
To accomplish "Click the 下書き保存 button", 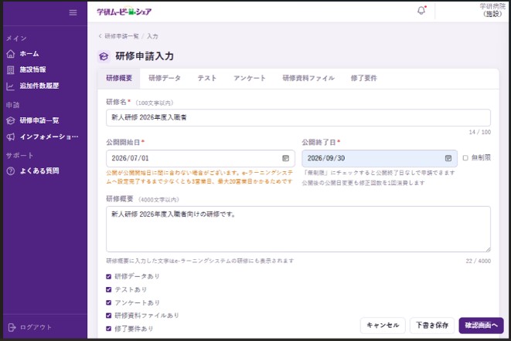I will coord(432,326).
